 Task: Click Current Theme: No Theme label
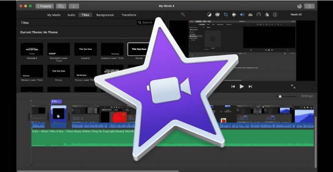tap(39, 32)
